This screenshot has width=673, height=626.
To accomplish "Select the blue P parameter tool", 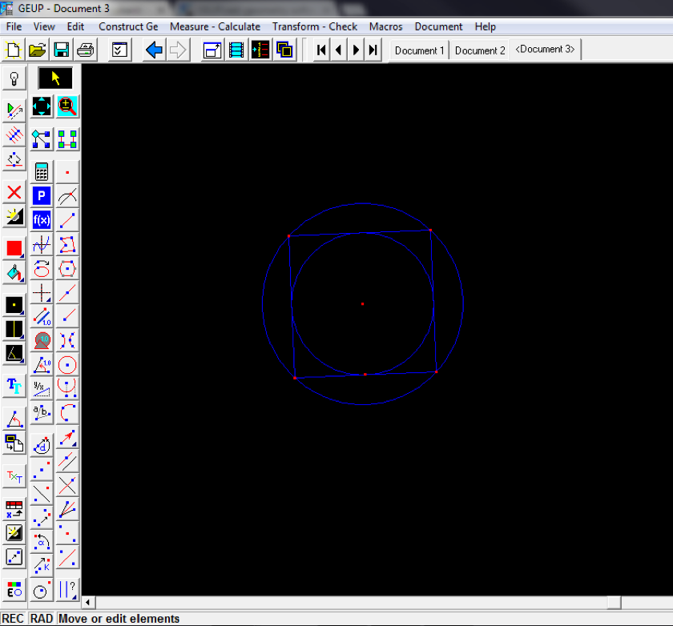I will (x=42, y=195).
